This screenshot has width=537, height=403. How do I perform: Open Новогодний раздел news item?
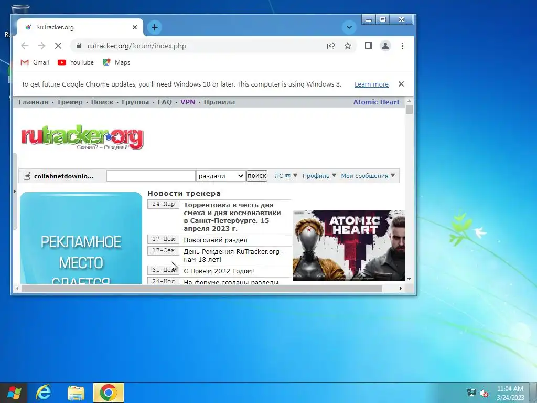click(x=216, y=240)
